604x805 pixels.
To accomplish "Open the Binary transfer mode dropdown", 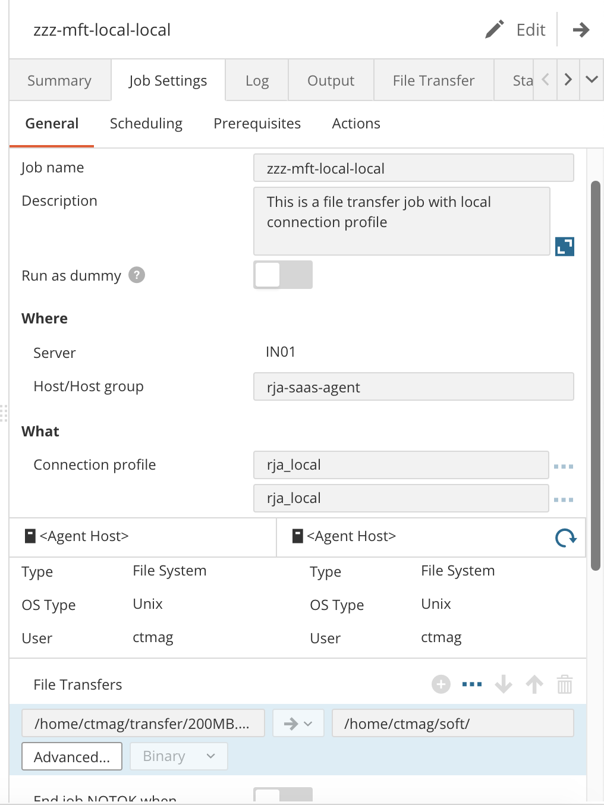I will click(x=178, y=756).
